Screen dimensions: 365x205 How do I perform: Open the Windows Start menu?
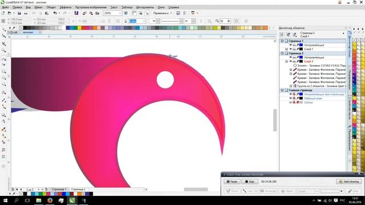coord(5,200)
